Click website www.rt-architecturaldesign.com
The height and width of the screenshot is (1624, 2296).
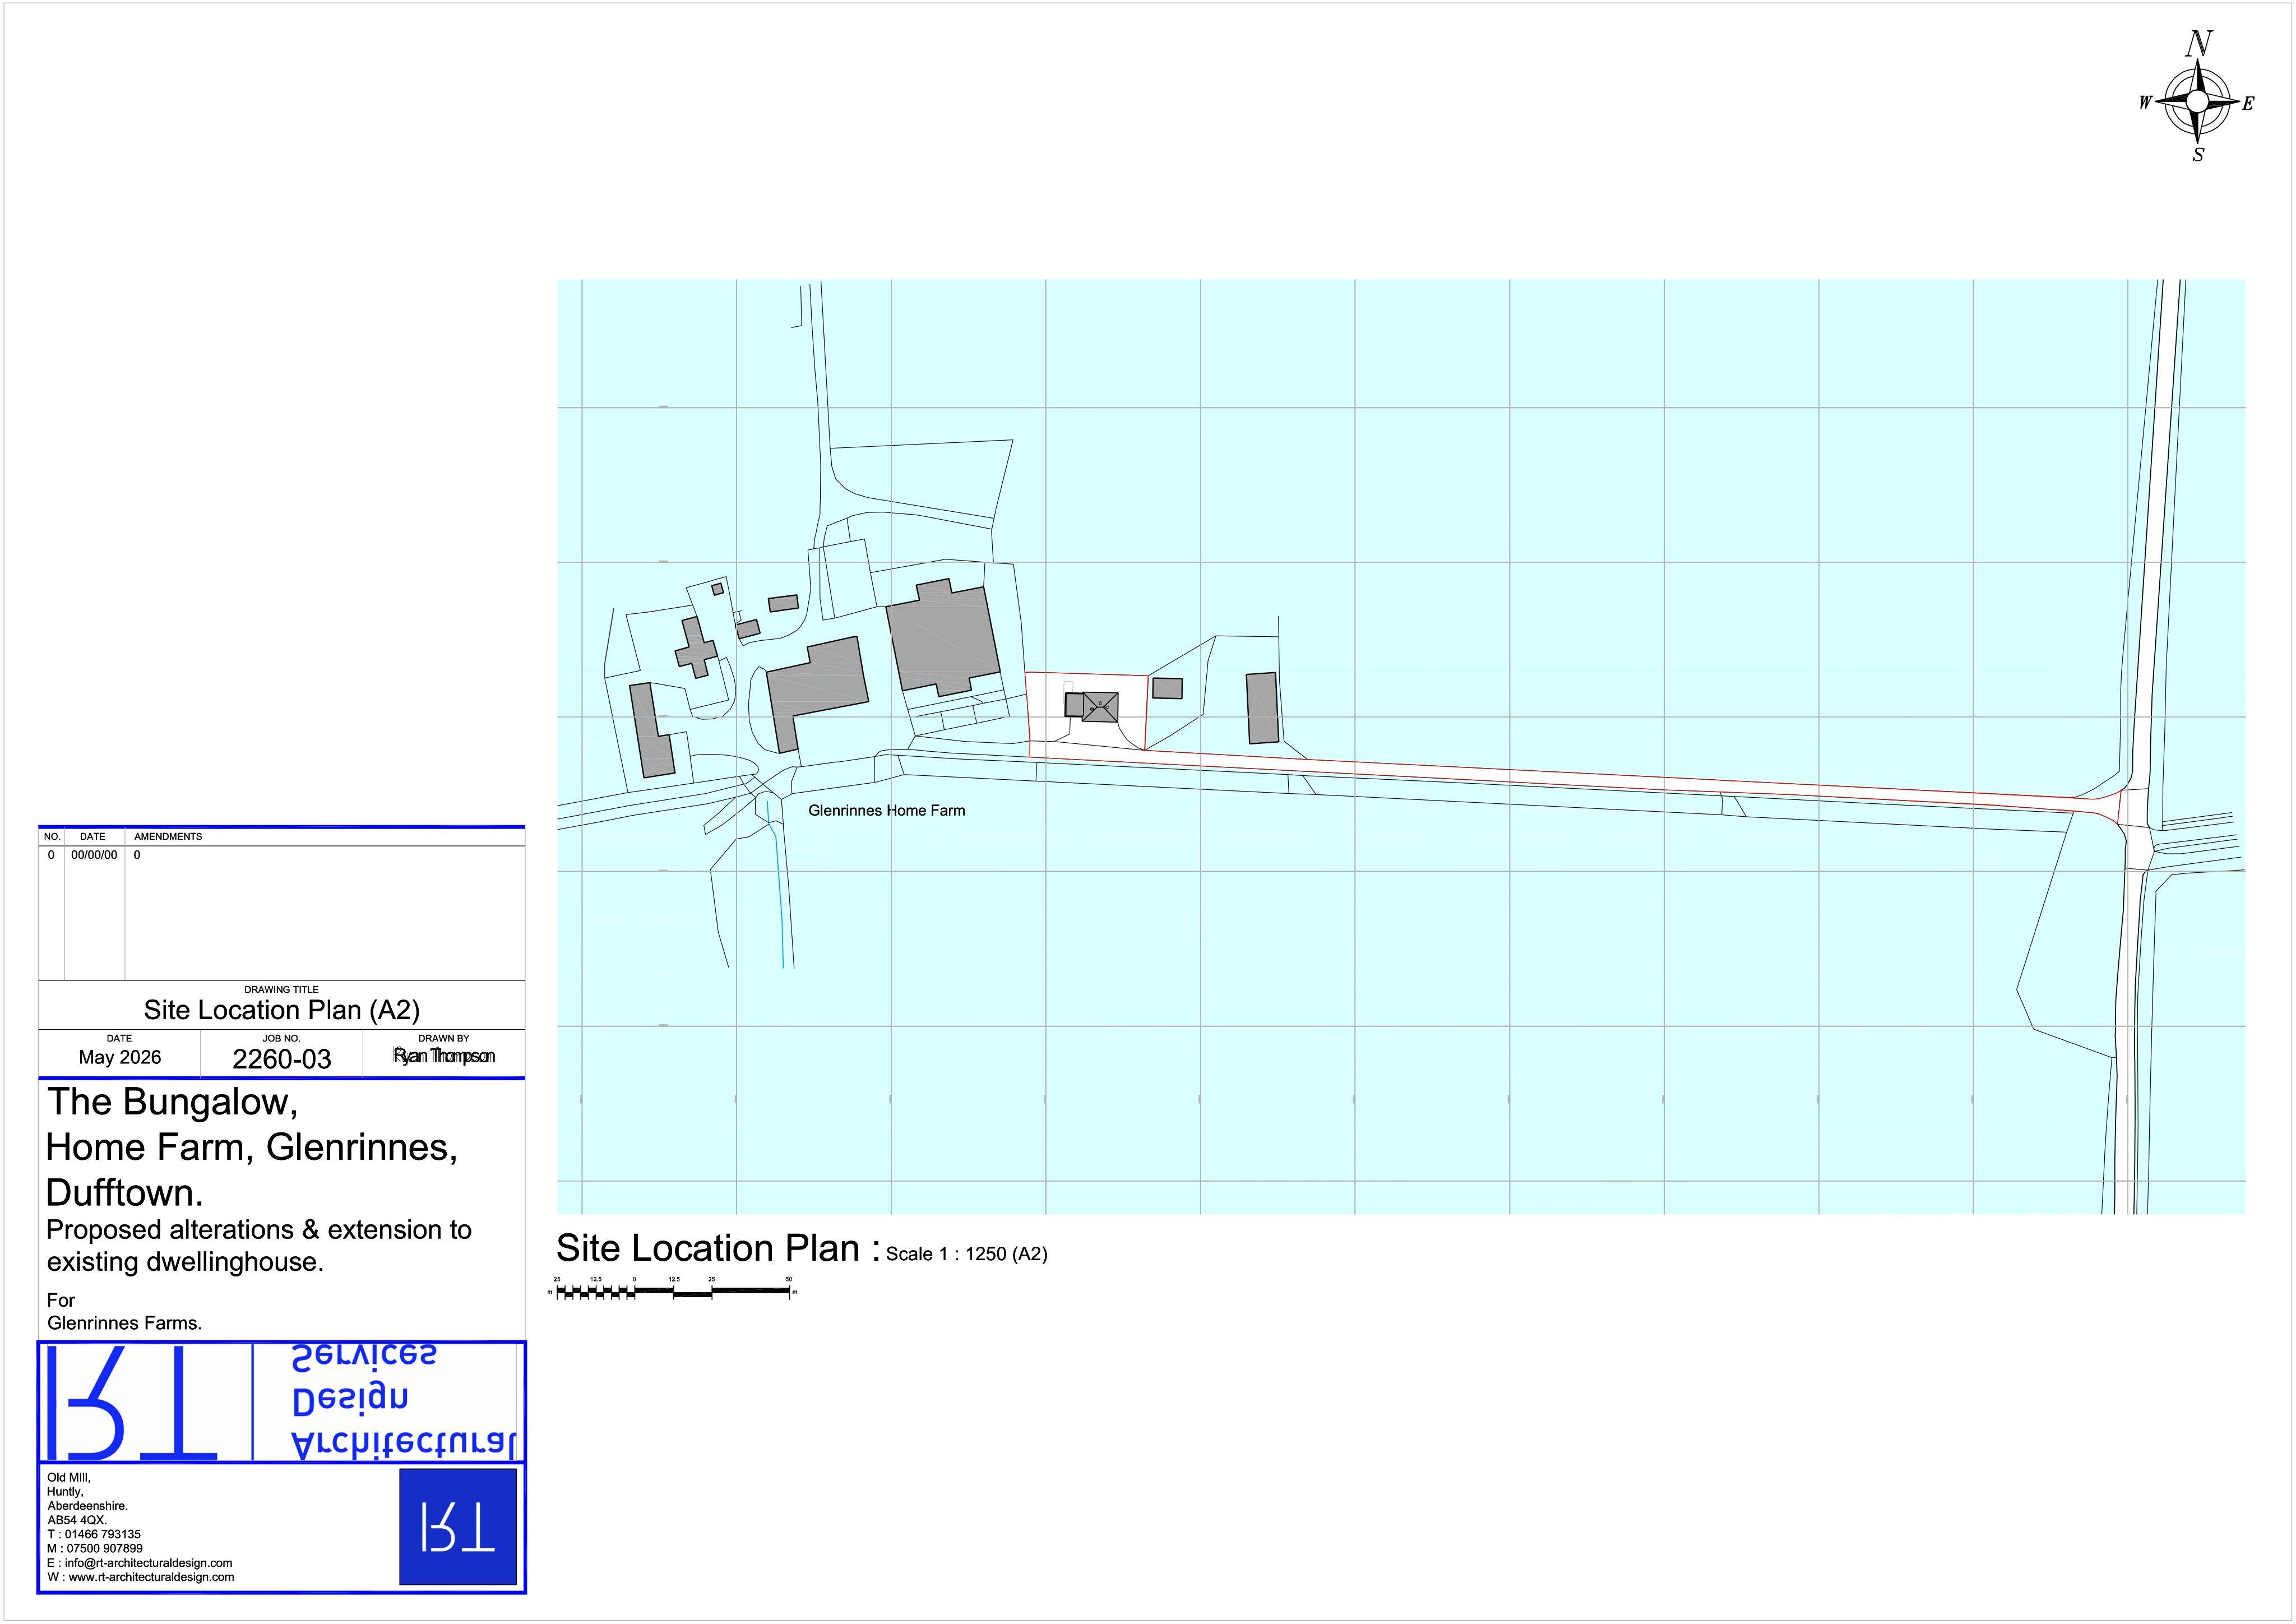click(140, 1577)
